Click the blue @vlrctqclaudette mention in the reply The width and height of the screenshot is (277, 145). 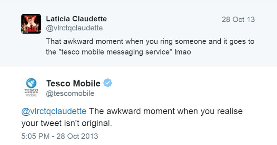(54, 112)
